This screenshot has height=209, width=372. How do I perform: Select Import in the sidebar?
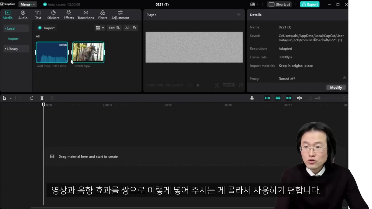[x=13, y=39]
